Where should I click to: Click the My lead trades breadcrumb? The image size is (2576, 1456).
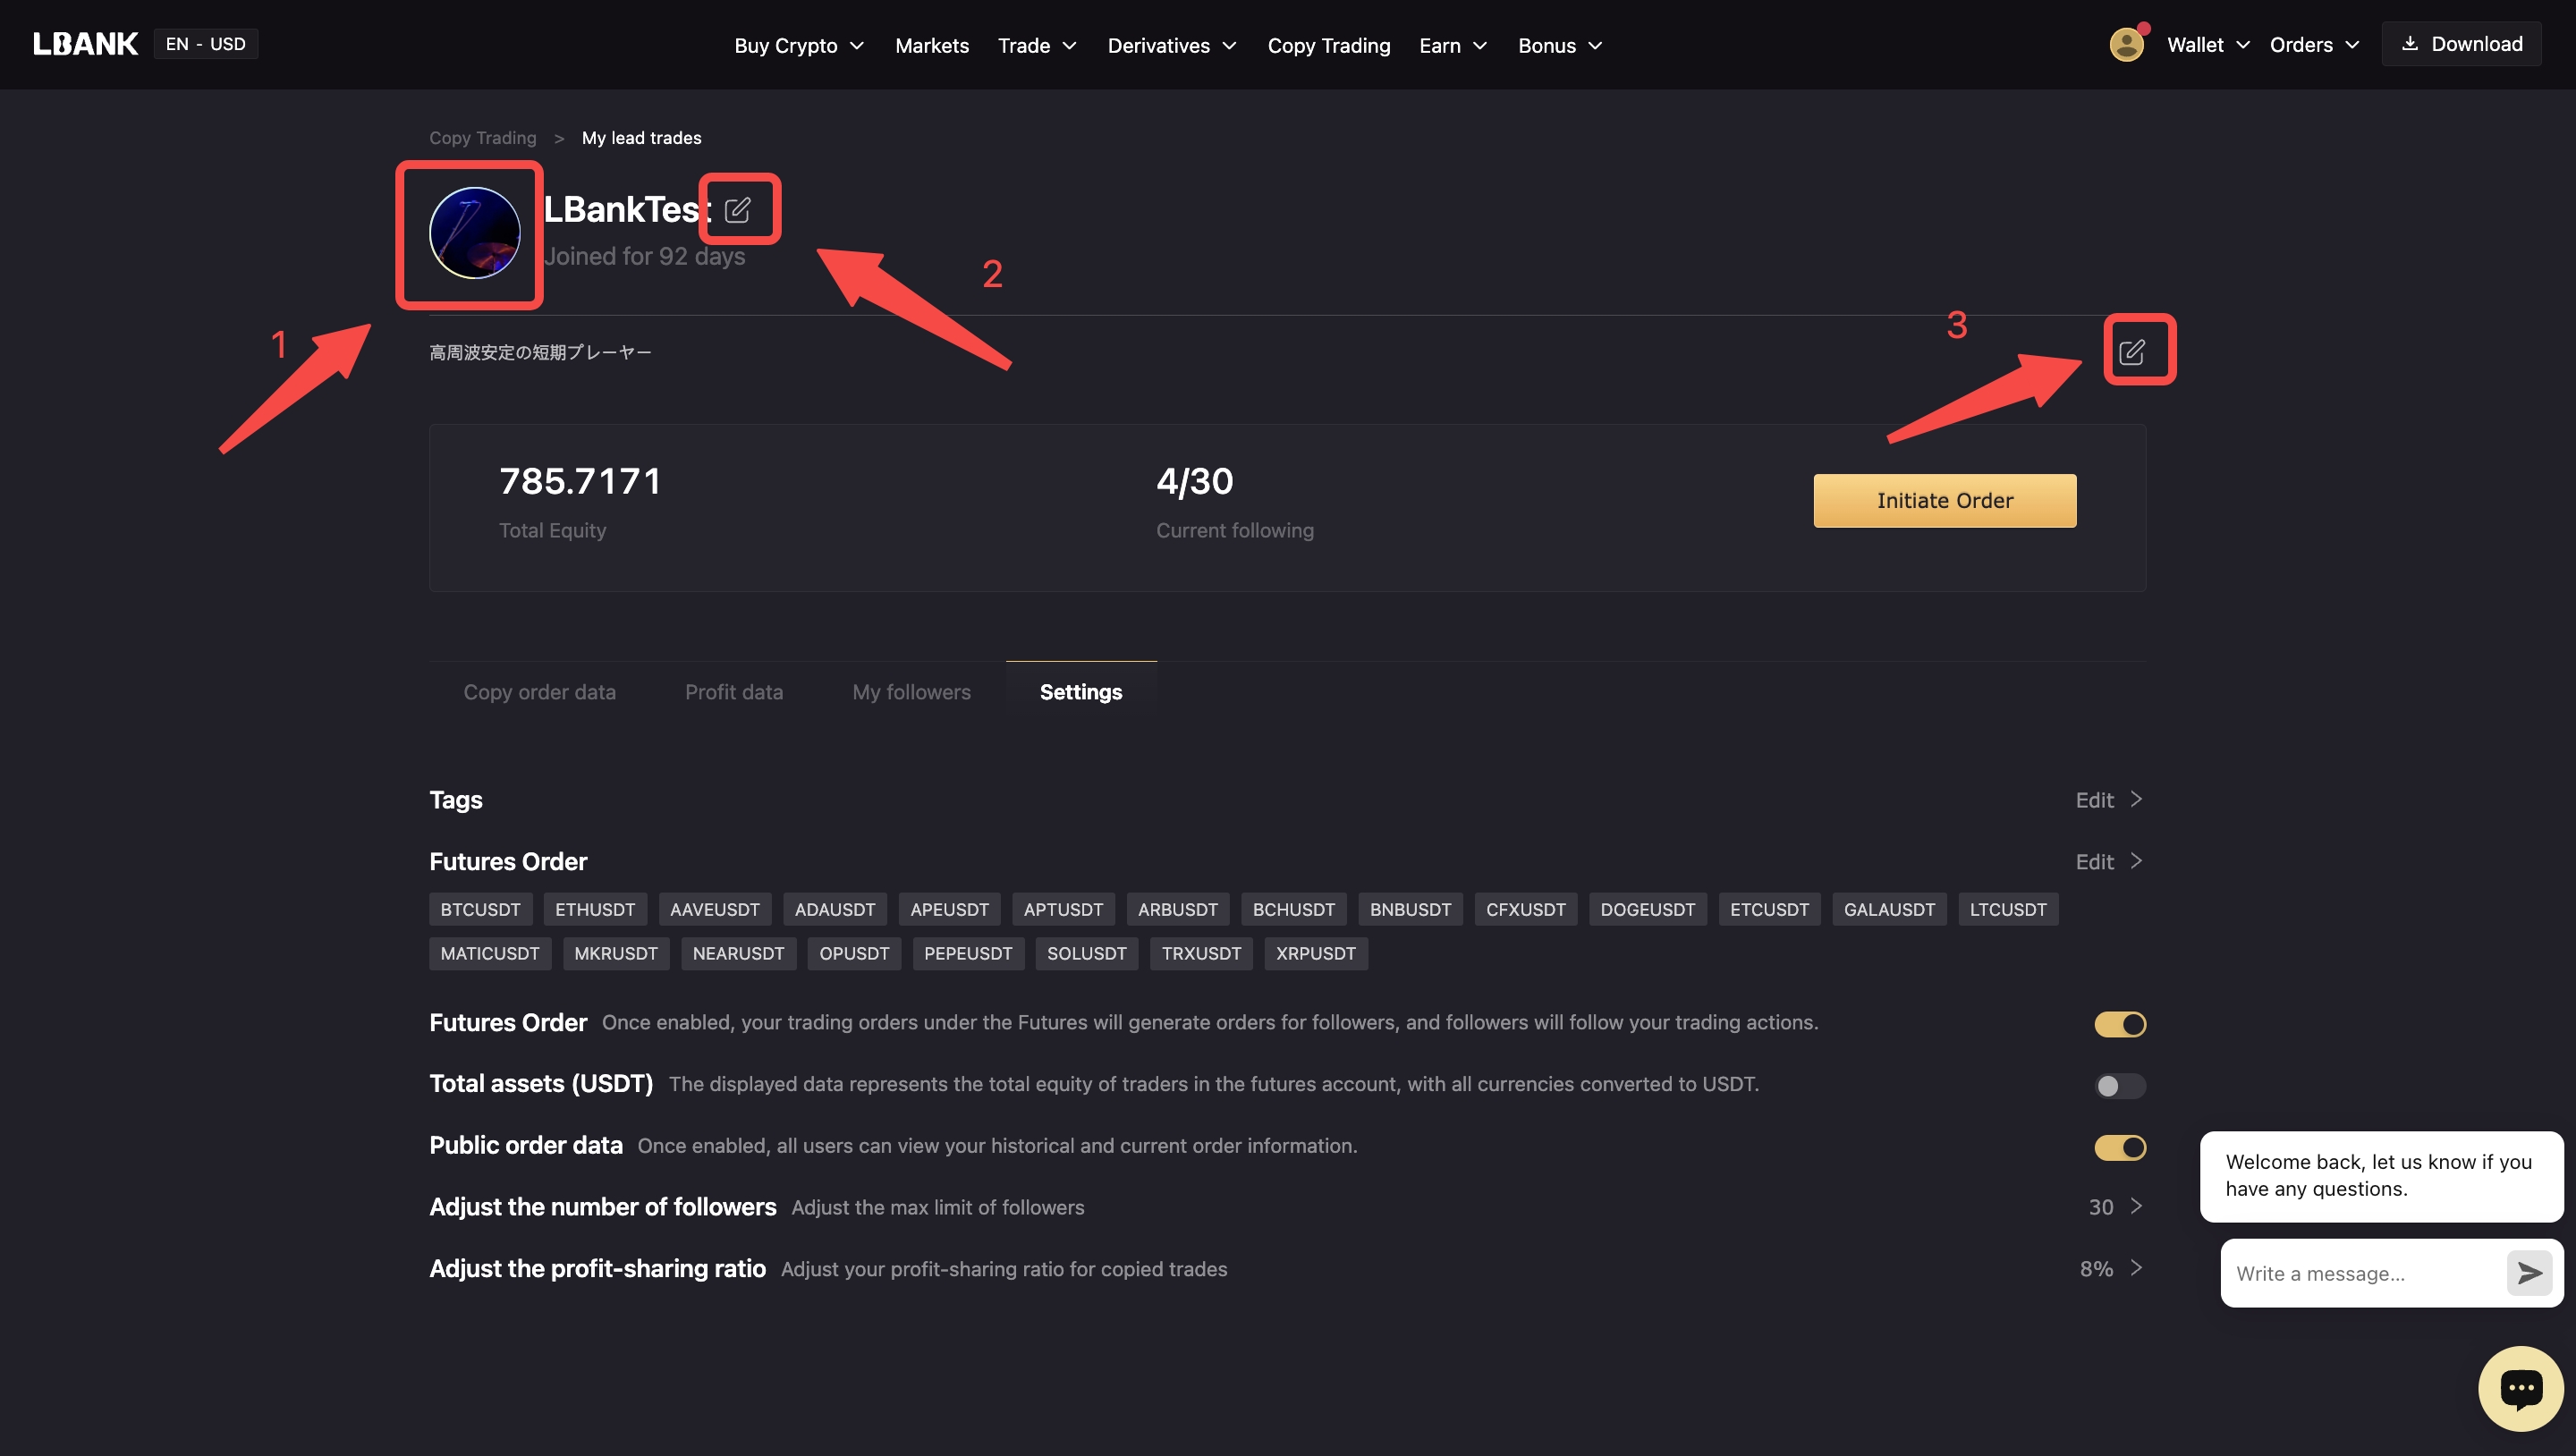(x=641, y=138)
